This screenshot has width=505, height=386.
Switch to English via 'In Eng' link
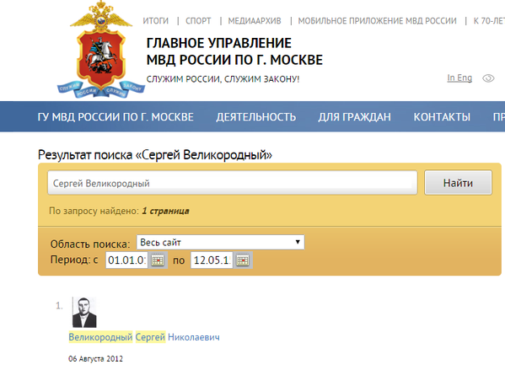(459, 78)
